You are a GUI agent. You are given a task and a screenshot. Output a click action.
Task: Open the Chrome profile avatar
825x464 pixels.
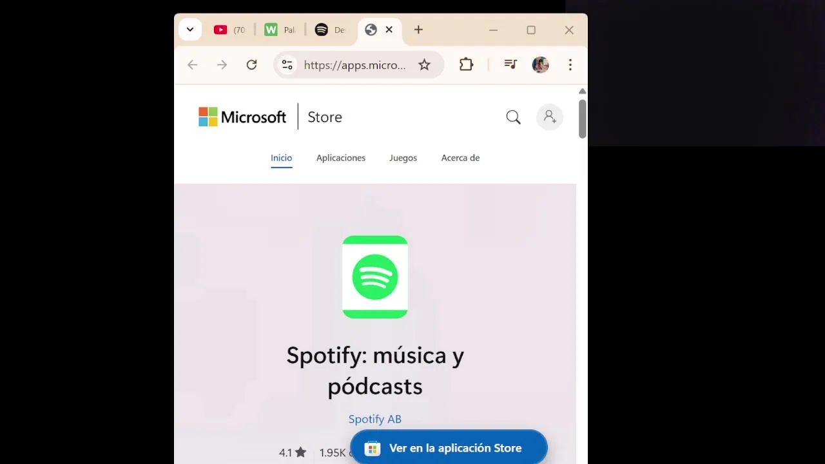click(540, 64)
